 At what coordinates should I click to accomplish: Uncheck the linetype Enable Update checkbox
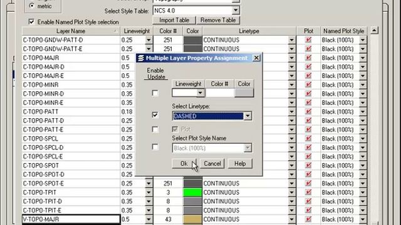(155, 115)
